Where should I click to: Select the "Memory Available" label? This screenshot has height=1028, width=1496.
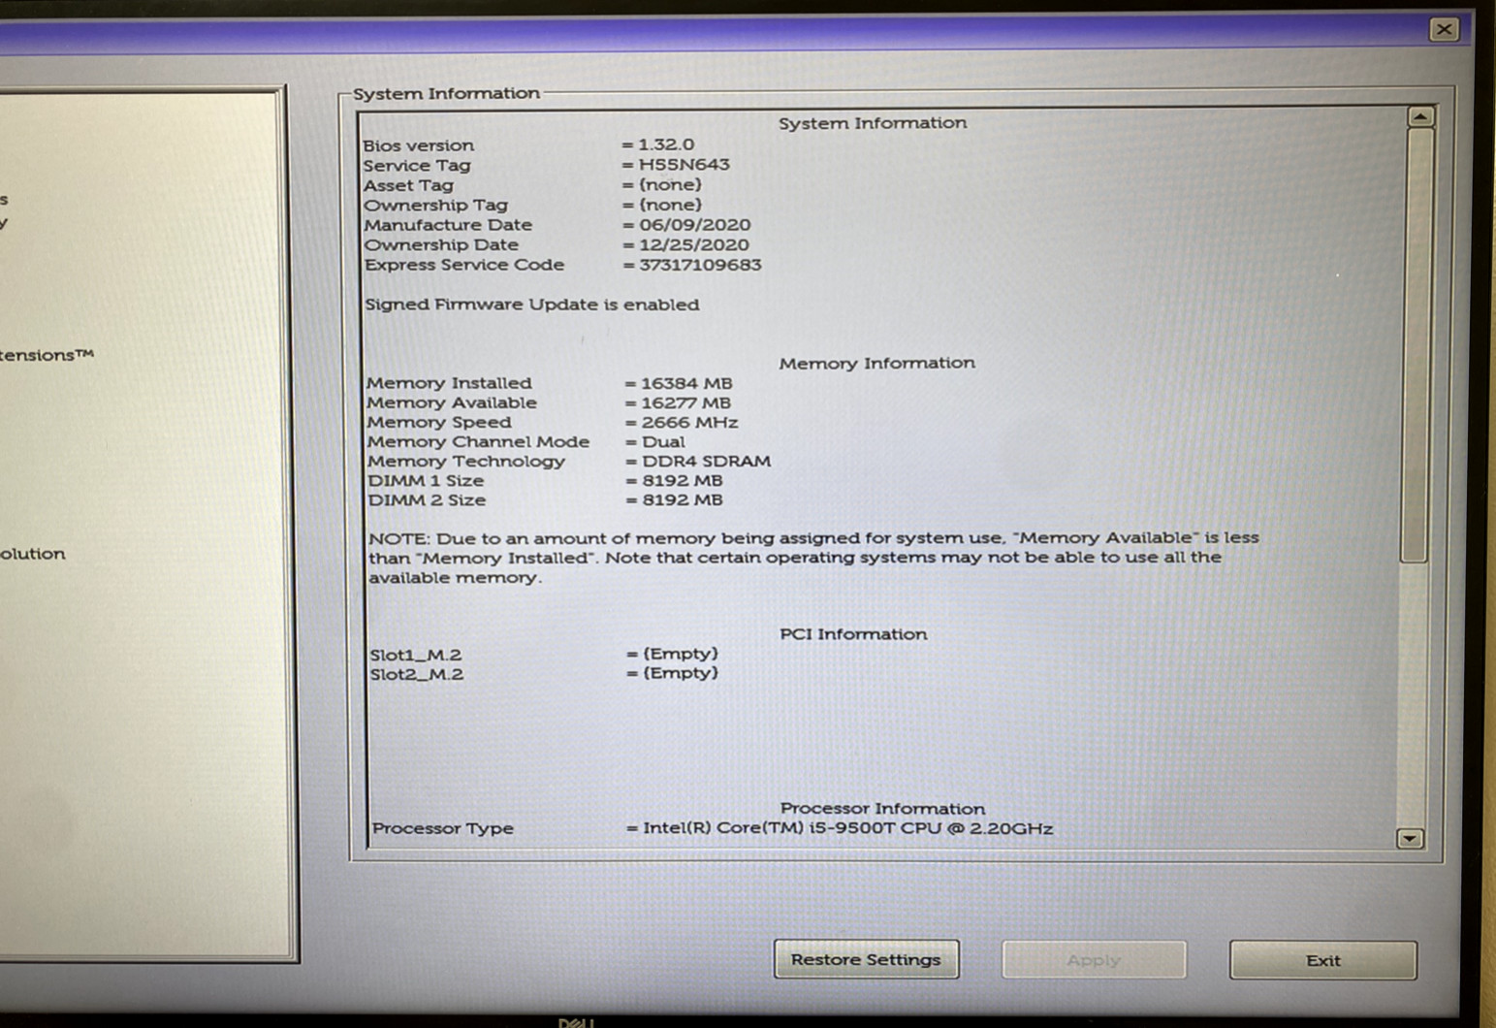pyautogui.click(x=452, y=402)
